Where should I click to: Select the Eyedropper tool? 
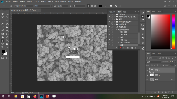2,24
